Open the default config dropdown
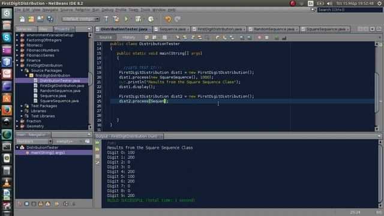Screen dimensions: 384x216 [81, 19]
